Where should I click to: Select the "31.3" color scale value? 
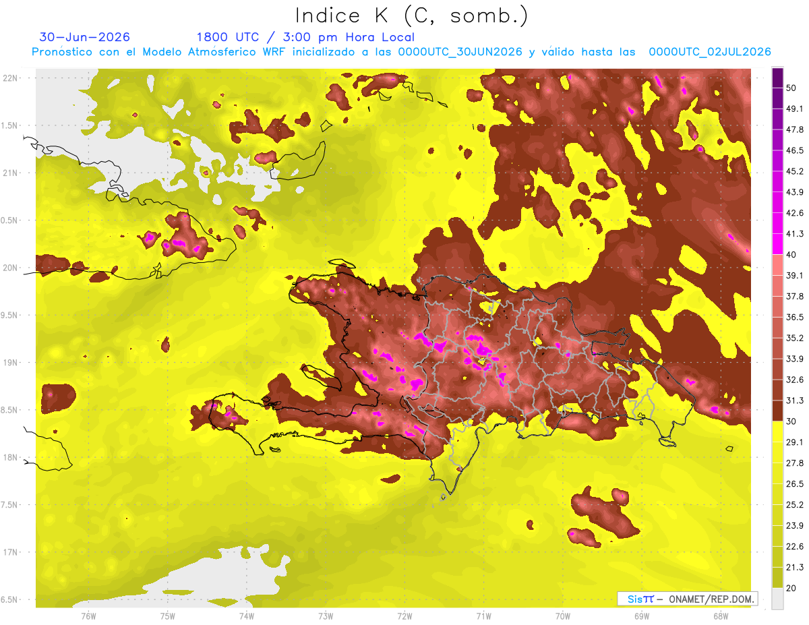click(x=795, y=400)
